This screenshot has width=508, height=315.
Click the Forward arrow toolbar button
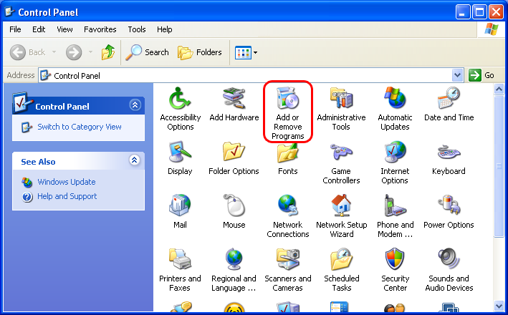[x=74, y=52]
